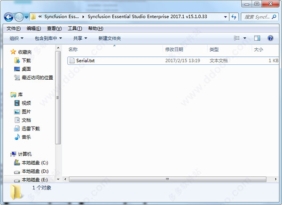The height and width of the screenshot is (205, 282).
Task: Click the 最近访问的位置 icon
Action: (x=17, y=77)
